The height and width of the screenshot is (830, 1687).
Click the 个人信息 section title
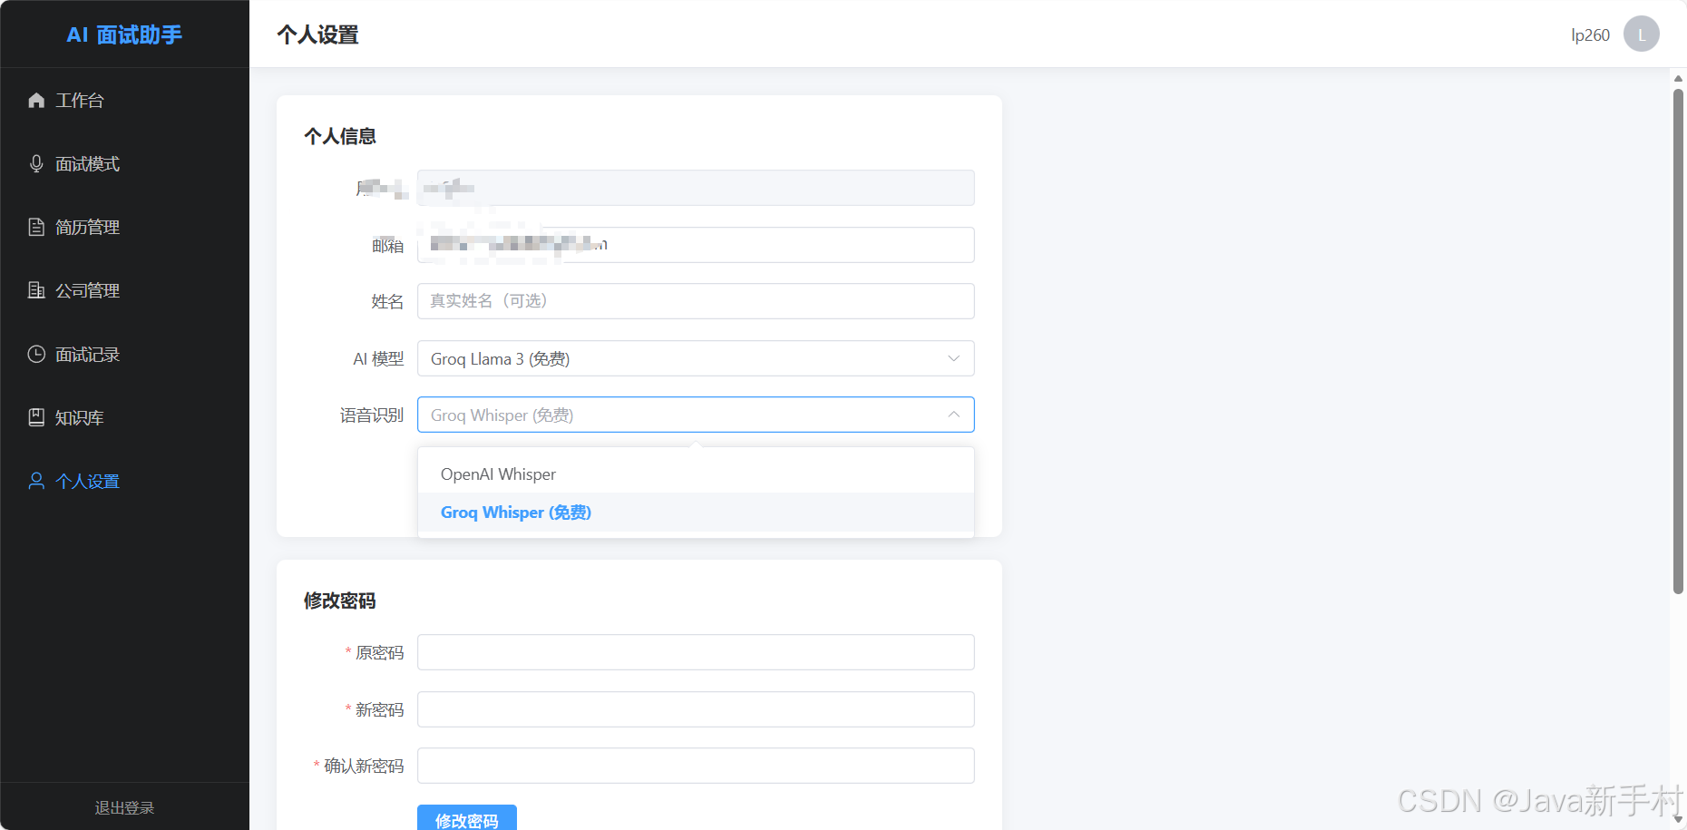pos(340,136)
